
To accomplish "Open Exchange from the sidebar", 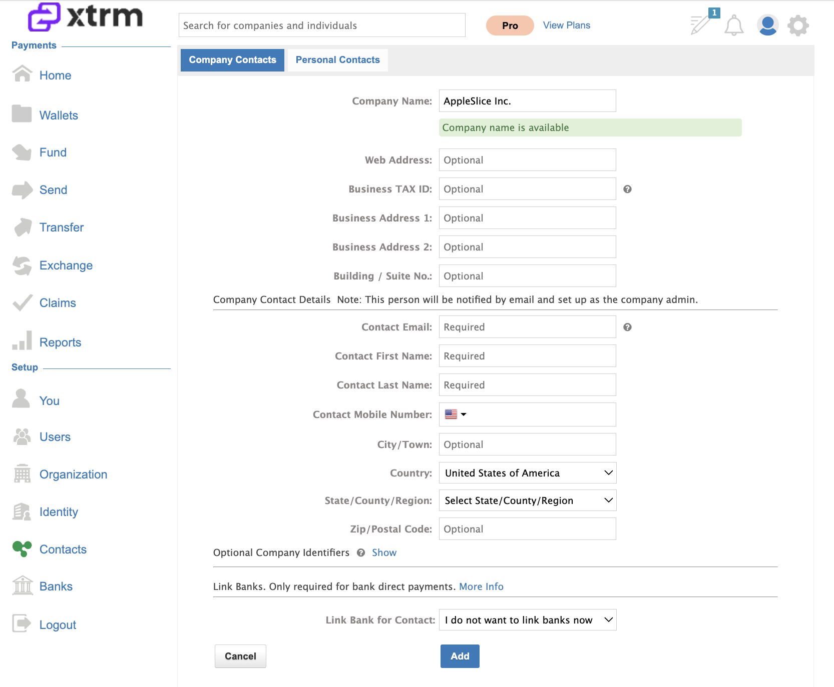I will coord(66,265).
